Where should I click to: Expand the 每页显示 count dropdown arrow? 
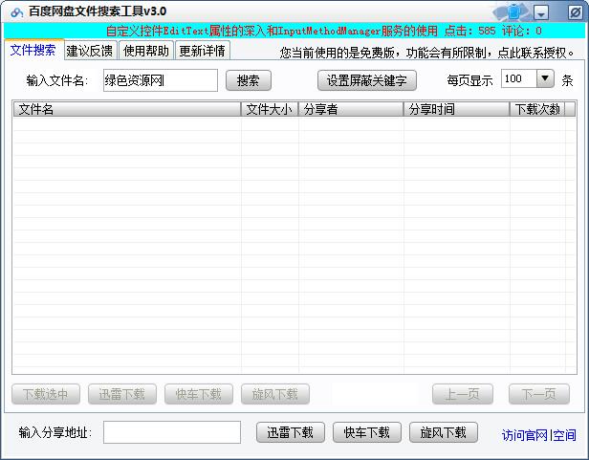(545, 78)
